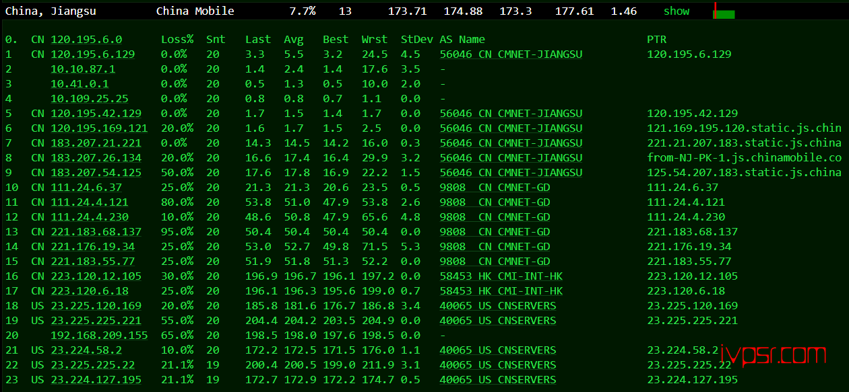This screenshot has height=392, width=849.
Task: Select the 211.9 worst value in hop 22
Action: [375, 365]
